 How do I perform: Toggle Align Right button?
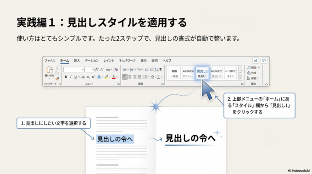coord(135,77)
